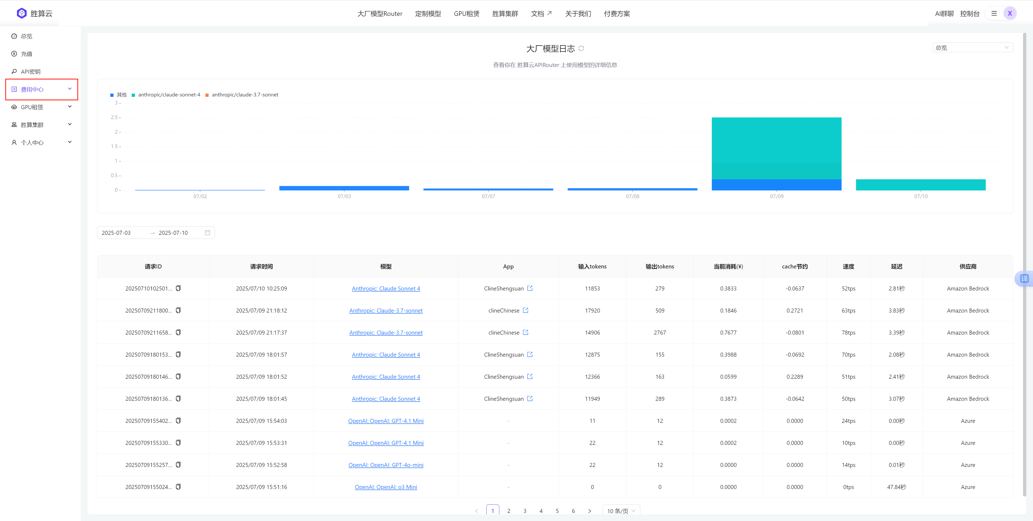Screen dimensions: 1033x521
Task: Copy the request ID 20250709155024
Action: (x=178, y=487)
